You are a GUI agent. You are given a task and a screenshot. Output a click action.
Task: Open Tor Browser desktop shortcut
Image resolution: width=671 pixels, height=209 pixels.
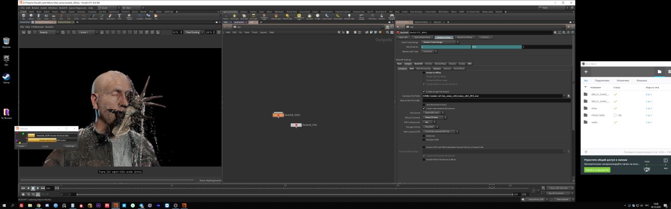[x=6, y=113]
